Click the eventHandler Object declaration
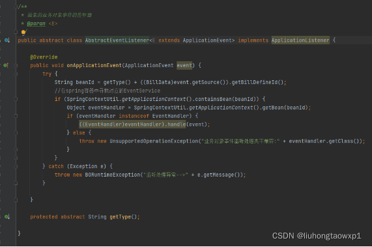 tap(106, 108)
